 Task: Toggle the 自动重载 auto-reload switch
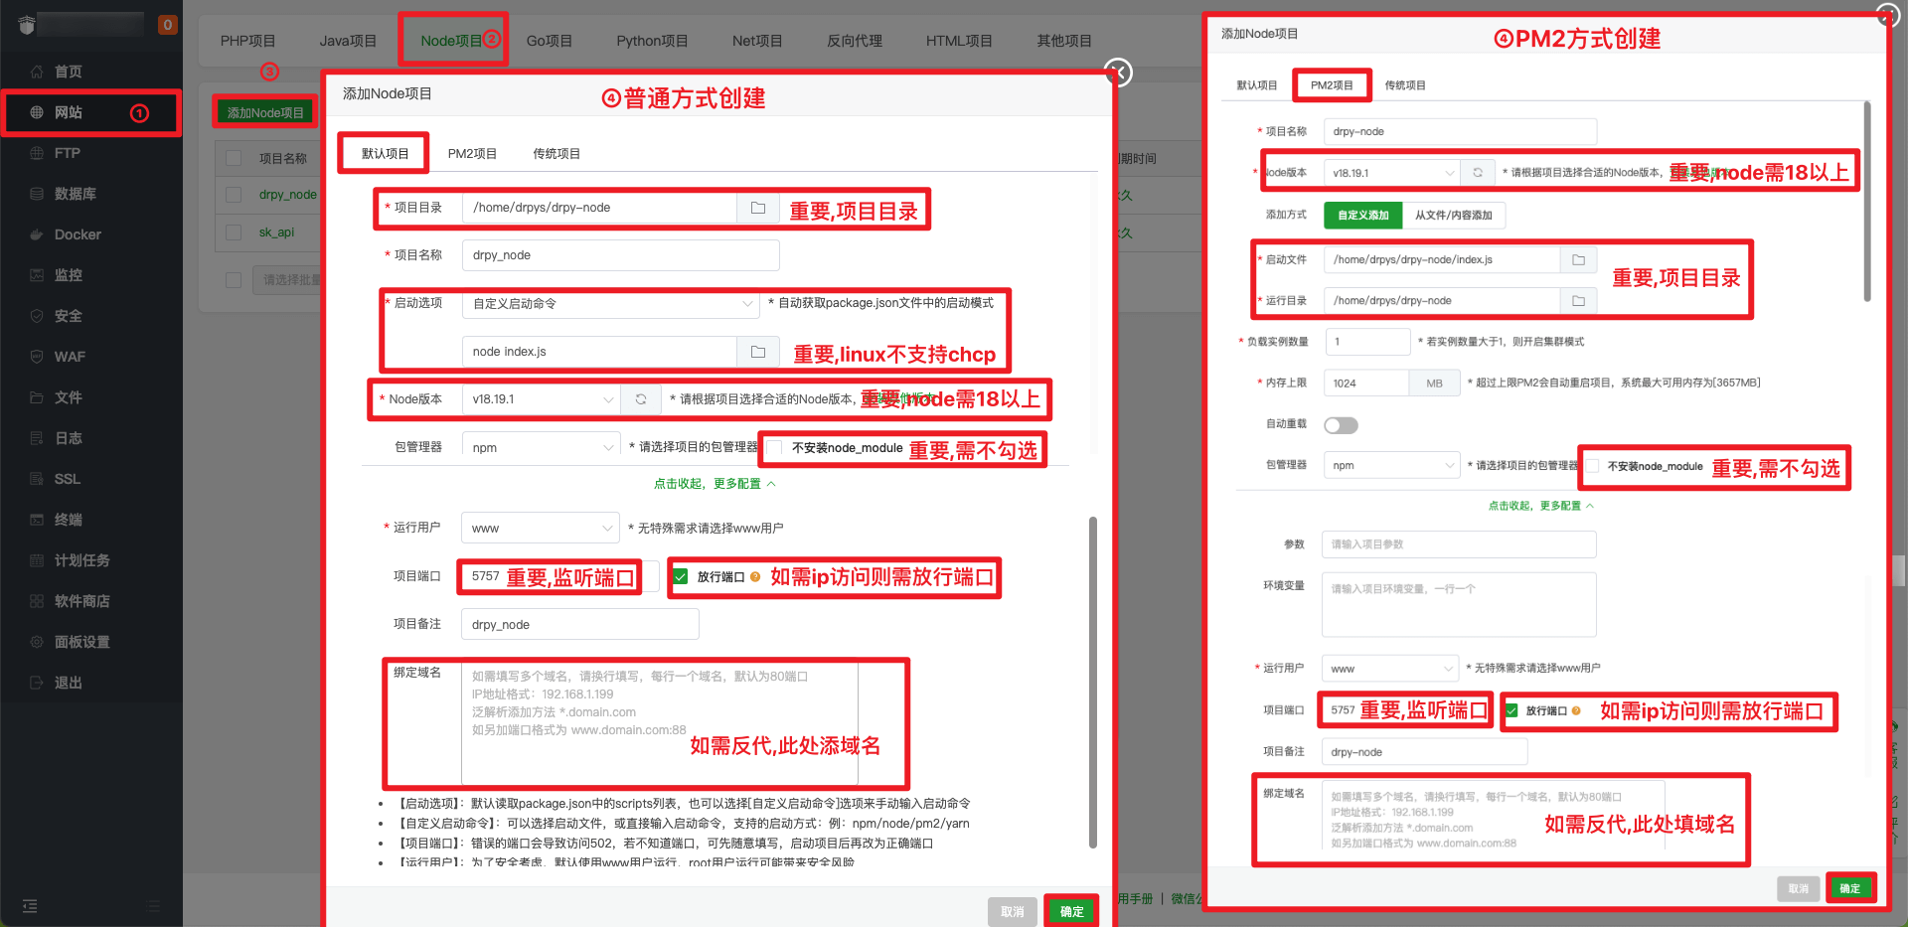click(1341, 425)
